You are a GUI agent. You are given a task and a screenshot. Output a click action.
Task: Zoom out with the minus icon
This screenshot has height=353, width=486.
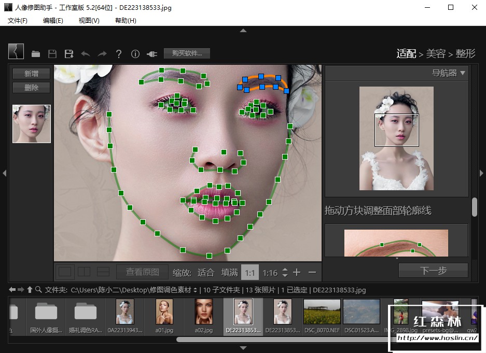pyautogui.click(x=312, y=272)
